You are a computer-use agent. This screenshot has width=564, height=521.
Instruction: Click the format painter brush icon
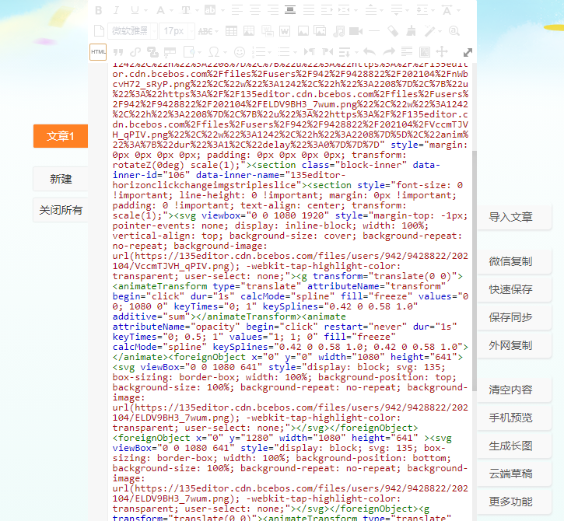click(411, 31)
